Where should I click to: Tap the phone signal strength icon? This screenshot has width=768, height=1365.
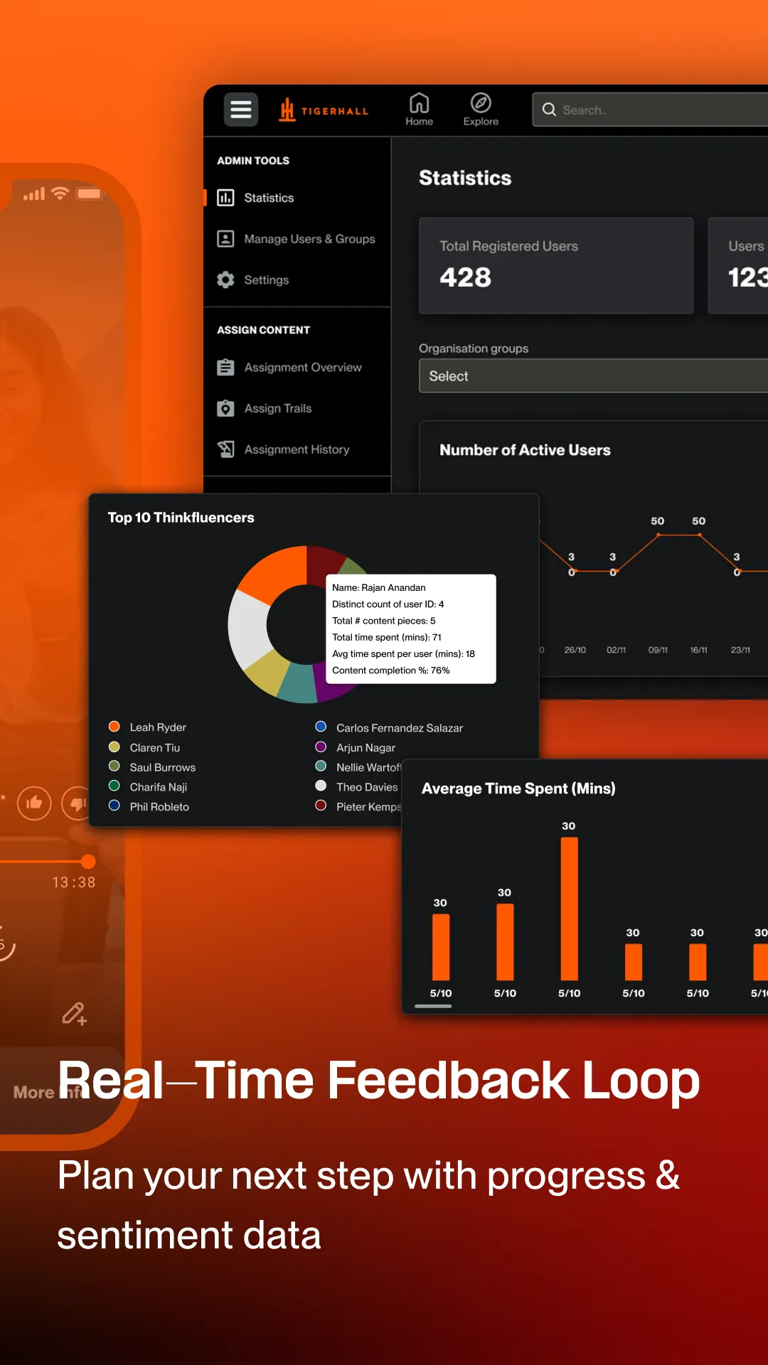(x=34, y=193)
